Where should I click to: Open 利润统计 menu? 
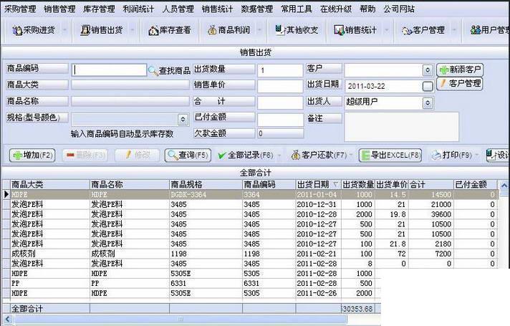pos(138,9)
